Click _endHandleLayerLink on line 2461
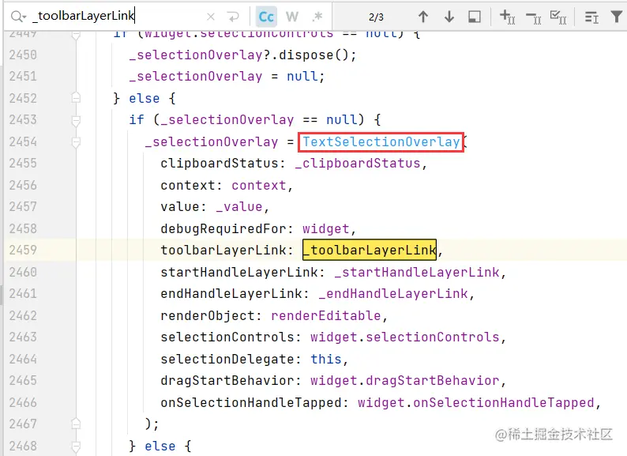The image size is (627, 456). pos(393,294)
